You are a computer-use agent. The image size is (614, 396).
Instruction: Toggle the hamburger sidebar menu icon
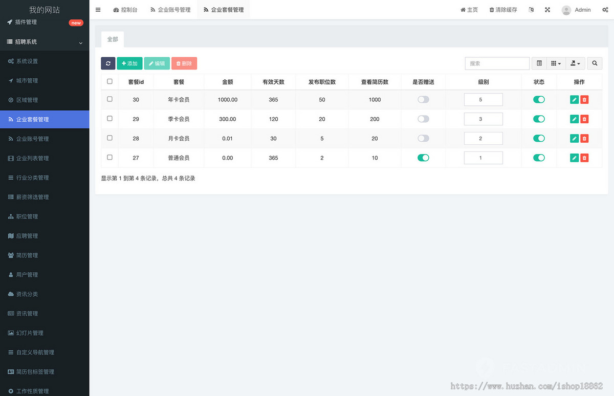[x=98, y=10]
